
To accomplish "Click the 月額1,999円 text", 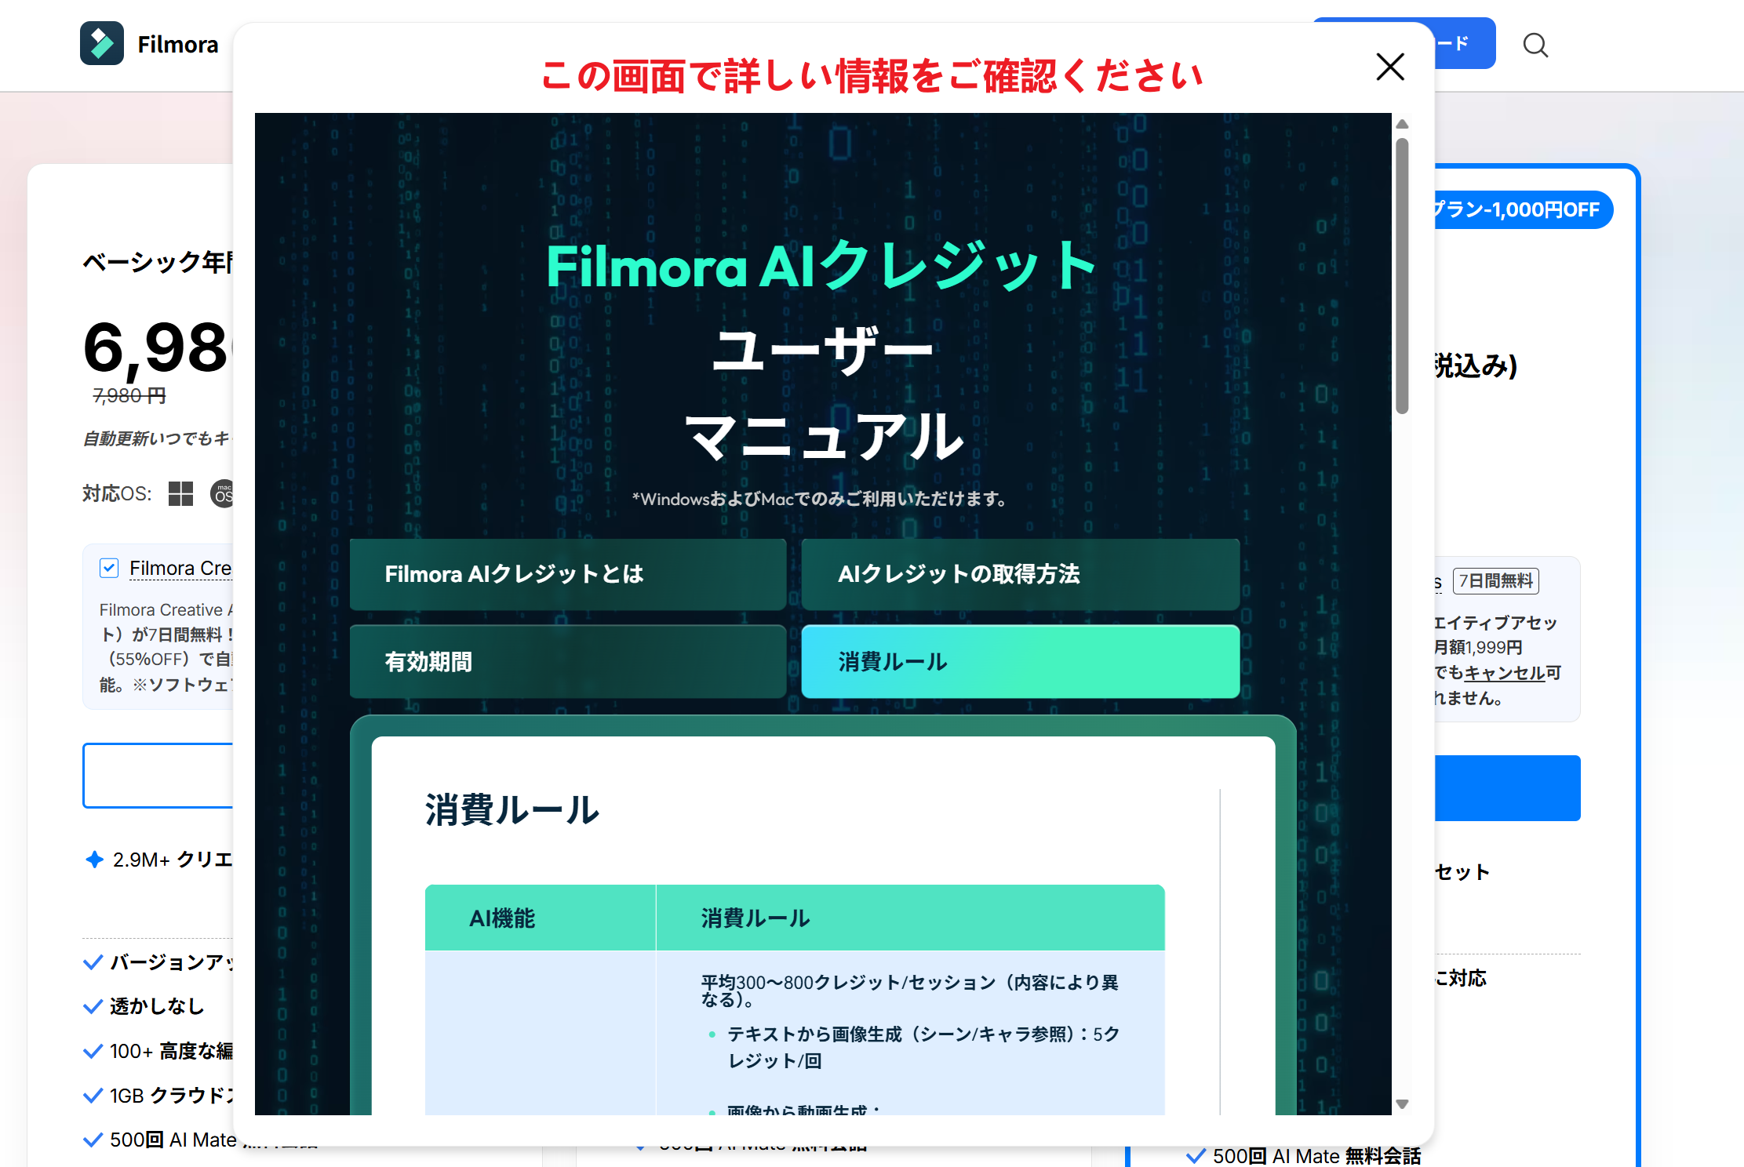I will click(x=1478, y=647).
